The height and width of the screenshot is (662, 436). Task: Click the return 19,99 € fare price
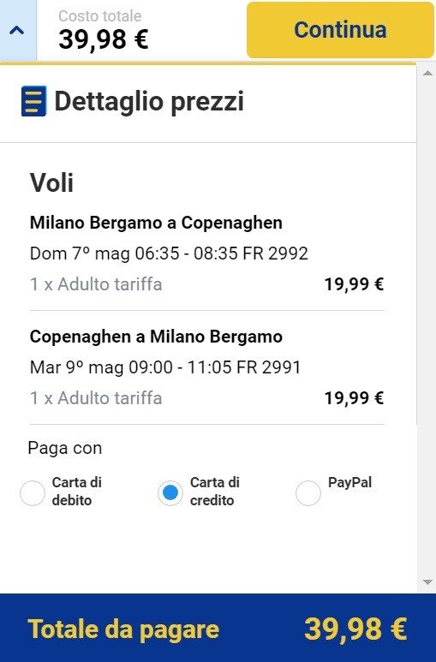tap(354, 398)
